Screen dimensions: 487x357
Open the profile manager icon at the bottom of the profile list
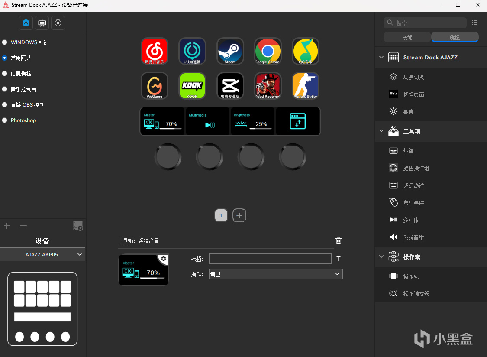(x=78, y=226)
